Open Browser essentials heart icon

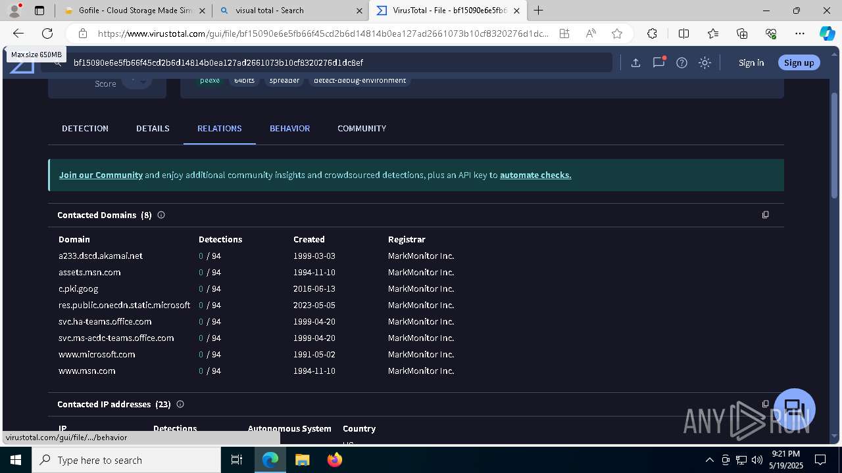[771, 34]
